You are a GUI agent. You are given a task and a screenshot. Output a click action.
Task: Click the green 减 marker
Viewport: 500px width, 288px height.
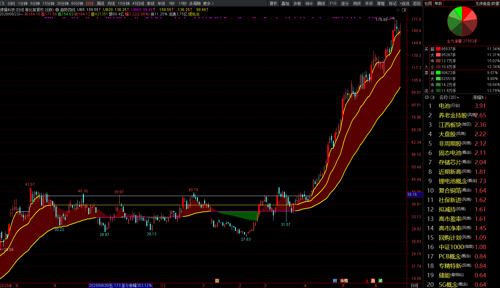[381, 281]
